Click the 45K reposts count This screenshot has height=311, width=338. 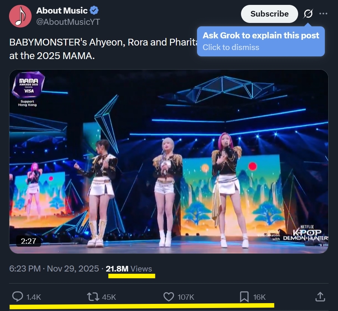(109, 297)
